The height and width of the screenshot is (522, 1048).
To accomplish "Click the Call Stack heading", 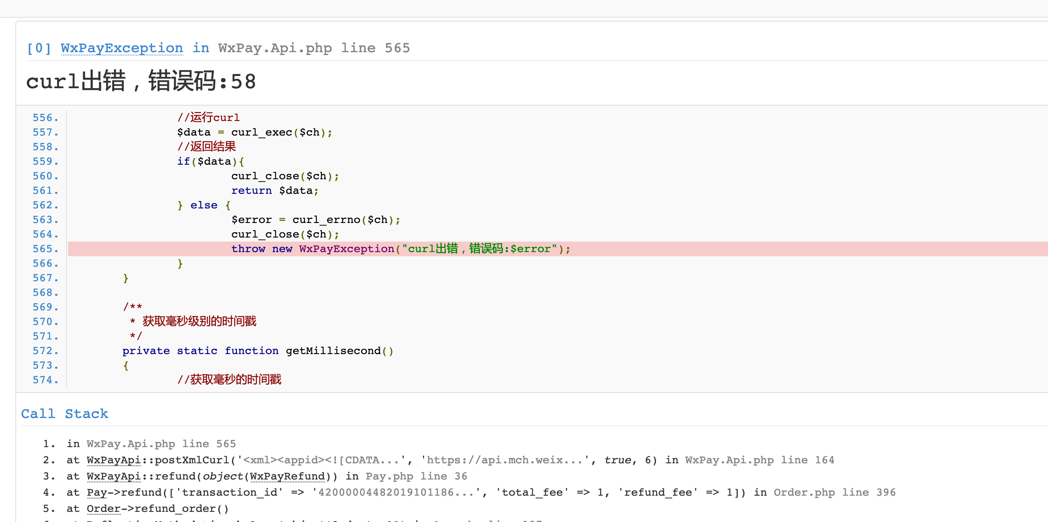I will point(65,414).
